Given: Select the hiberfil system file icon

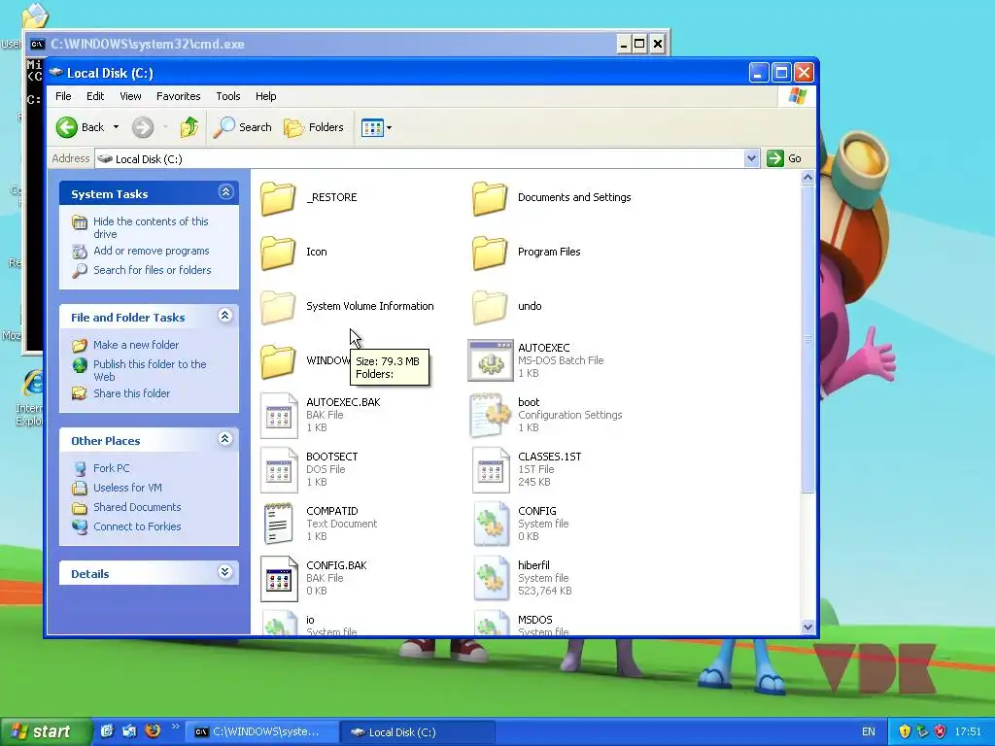Looking at the screenshot, I should (491, 579).
